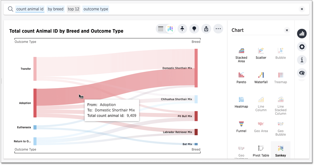This screenshot has width=314, height=165.
Task: Pick the Waterfall chart type
Action: click(261, 78)
